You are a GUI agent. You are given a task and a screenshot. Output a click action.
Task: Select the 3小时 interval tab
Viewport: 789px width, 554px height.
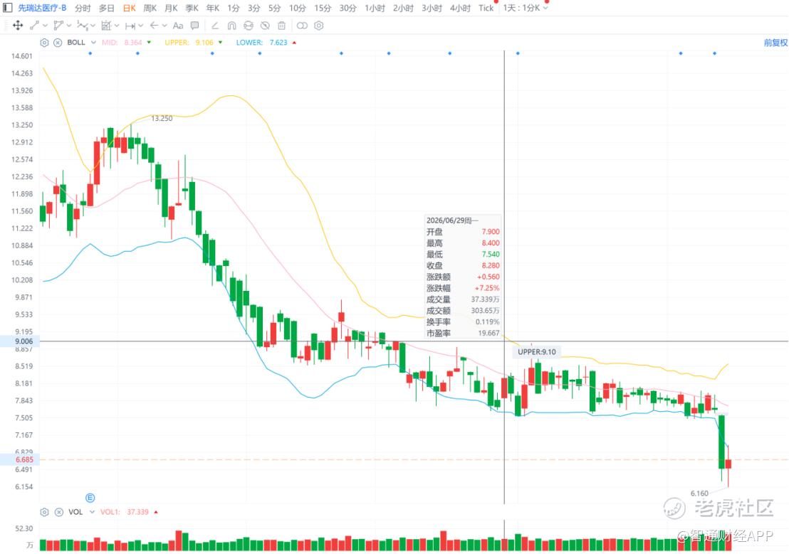[x=432, y=8]
